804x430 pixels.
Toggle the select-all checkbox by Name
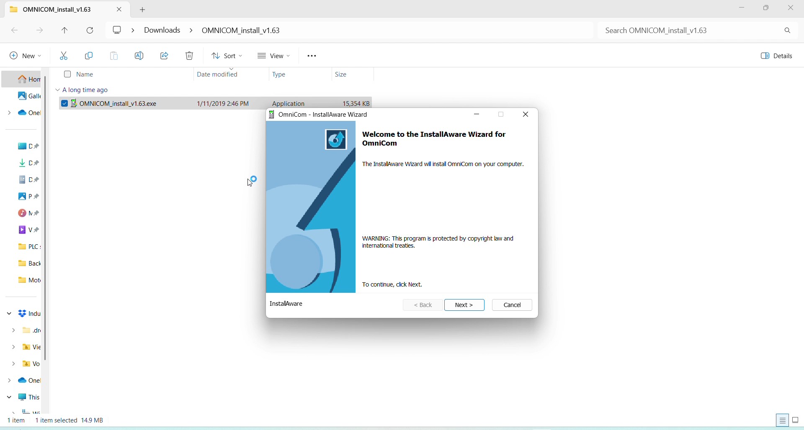coord(67,74)
